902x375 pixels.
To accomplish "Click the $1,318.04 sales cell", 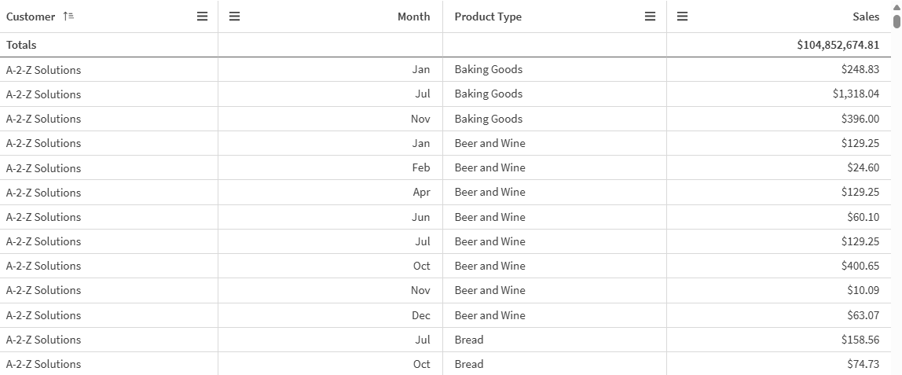I will pos(856,94).
